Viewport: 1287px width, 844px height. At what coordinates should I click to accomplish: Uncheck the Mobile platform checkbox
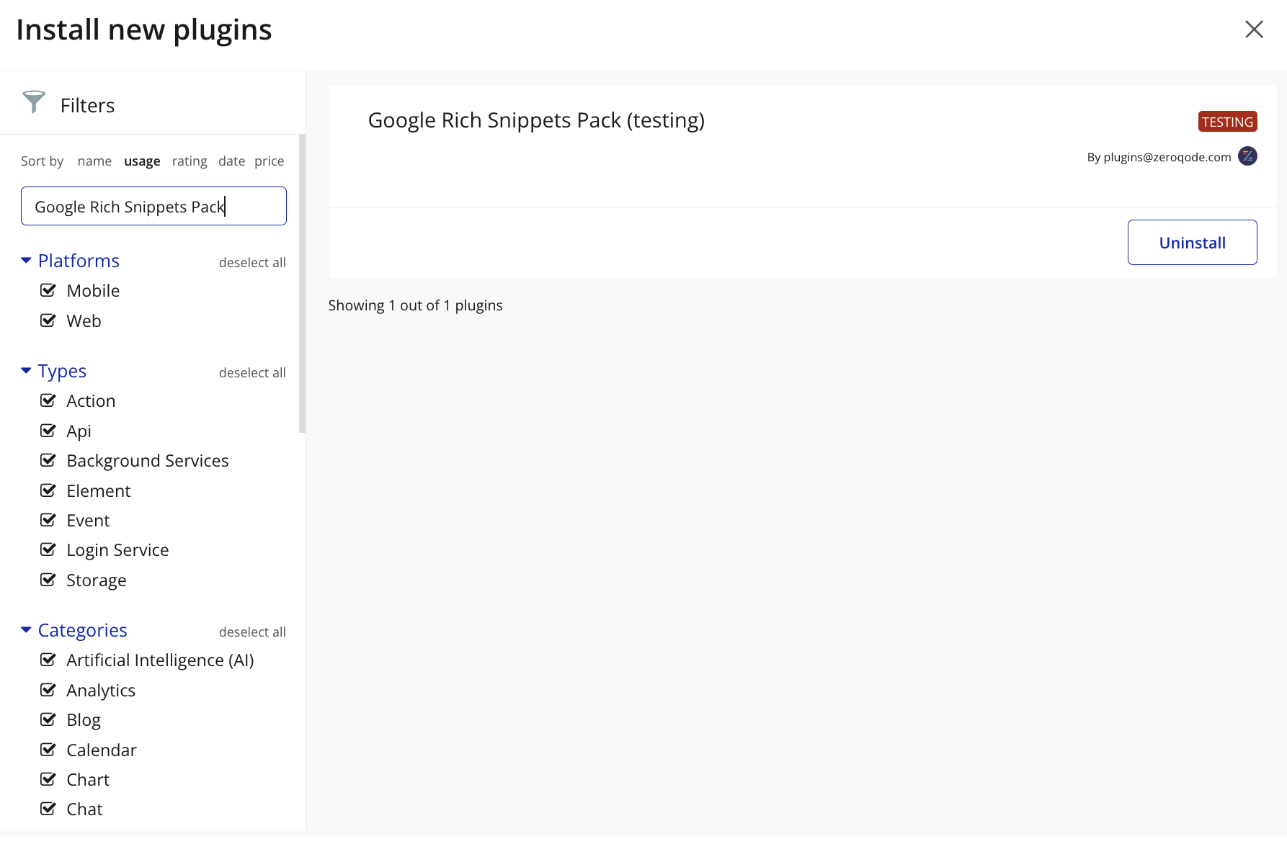48,290
